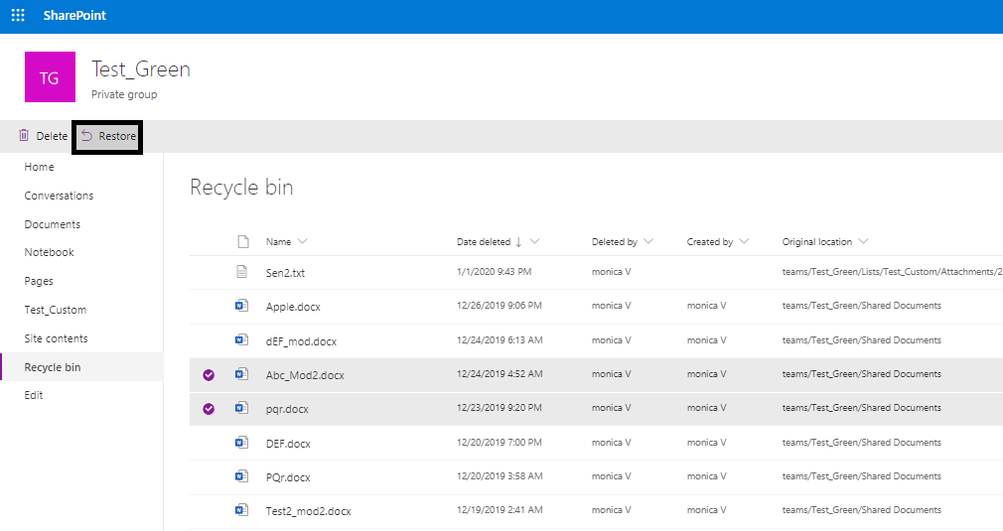
Task: Select the dEF_mod.docx row
Action: click(x=596, y=340)
